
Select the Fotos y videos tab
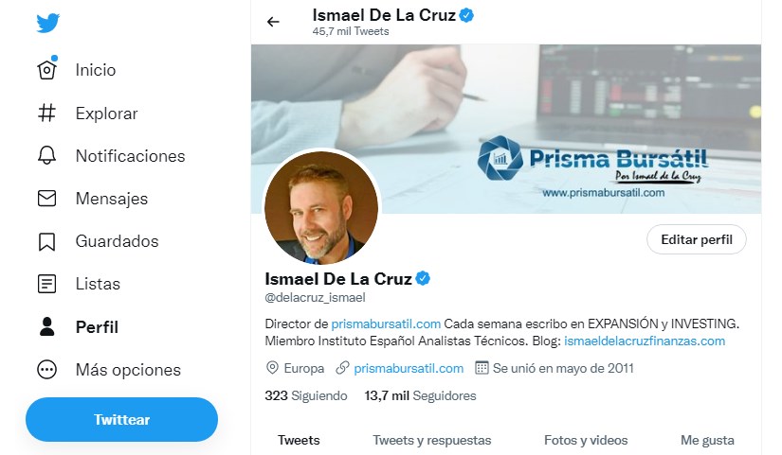586,440
